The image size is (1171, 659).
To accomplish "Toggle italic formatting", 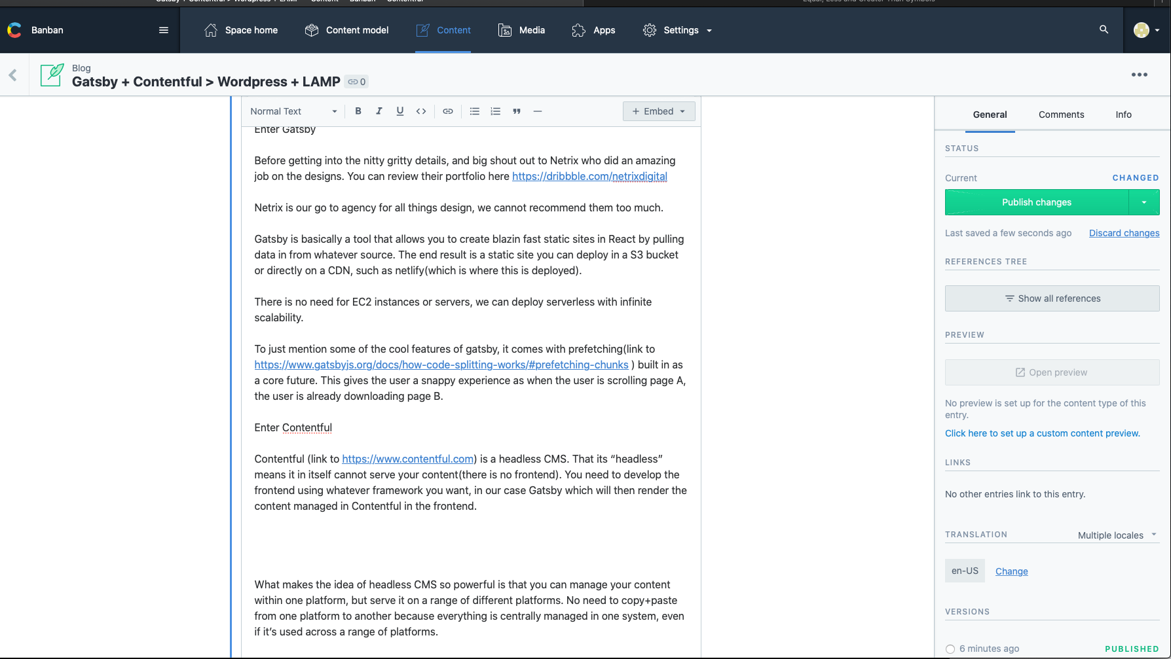I will coord(379,111).
